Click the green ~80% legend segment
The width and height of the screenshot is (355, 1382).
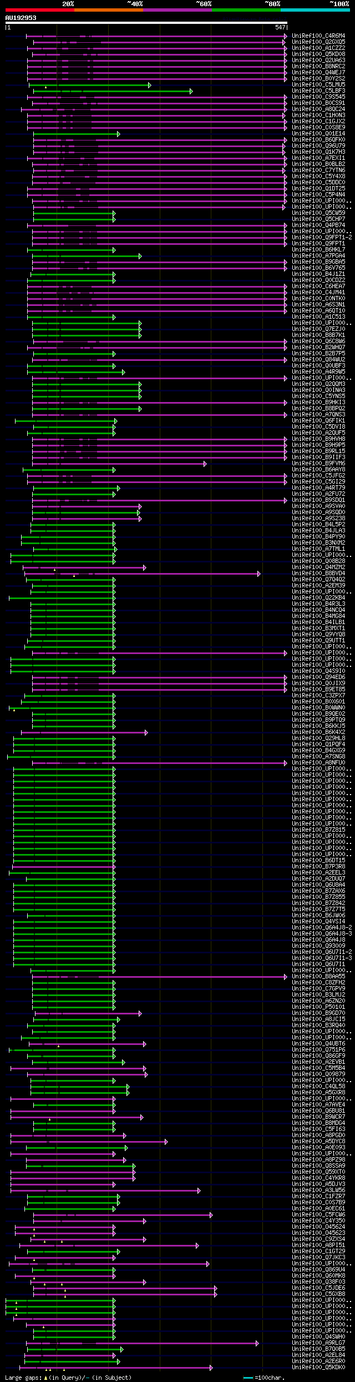(x=246, y=10)
